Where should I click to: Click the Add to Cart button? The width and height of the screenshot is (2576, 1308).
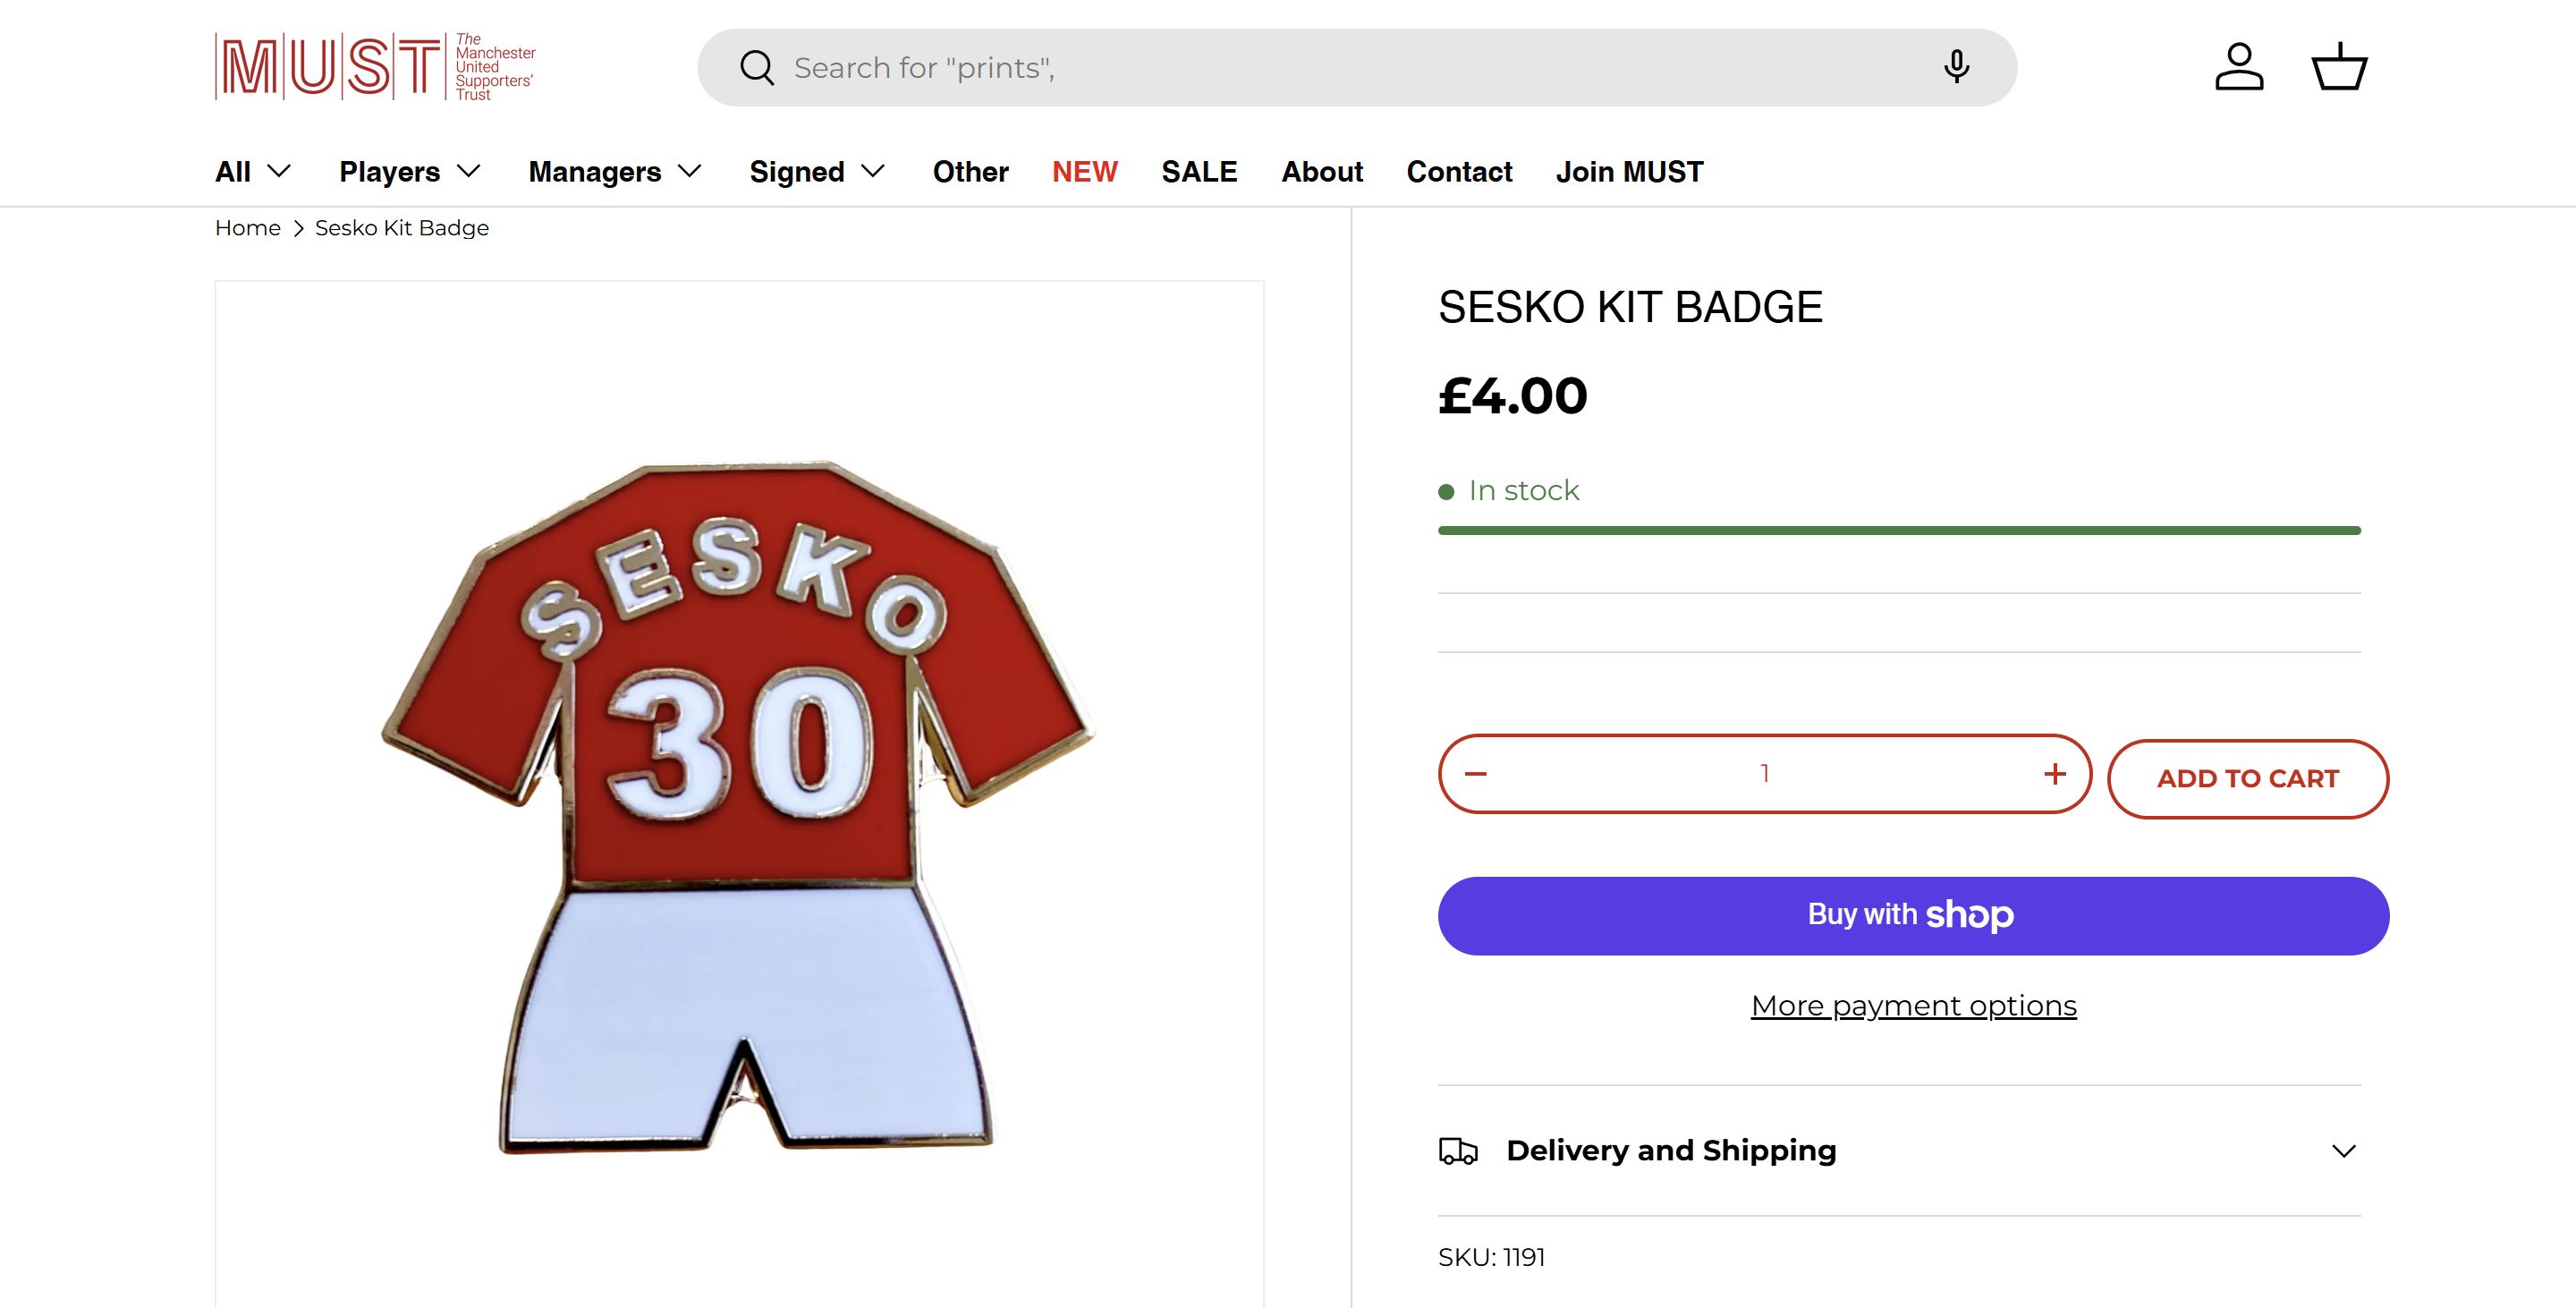[2247, 779]
